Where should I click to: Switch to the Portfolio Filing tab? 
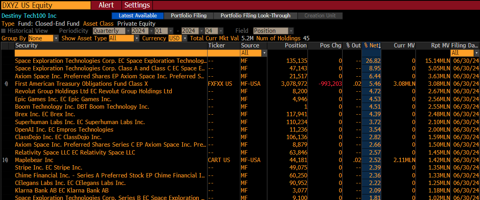point(189,16)
